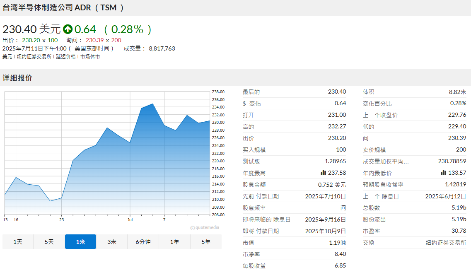
Task: Click the quotemedia attribution link
Action: click(x=205, y=228)
